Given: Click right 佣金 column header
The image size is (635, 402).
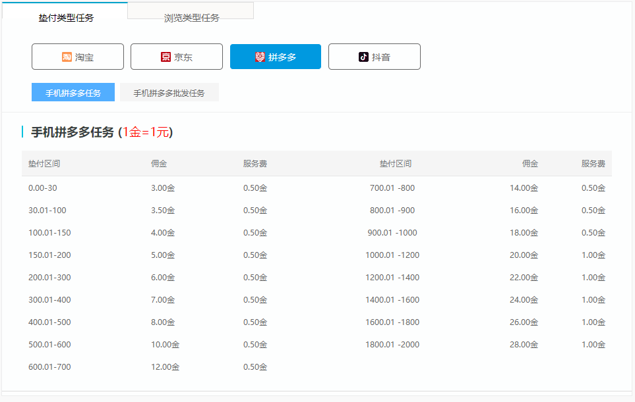Looking at the screenshot, I should click(x=529, y=164).
